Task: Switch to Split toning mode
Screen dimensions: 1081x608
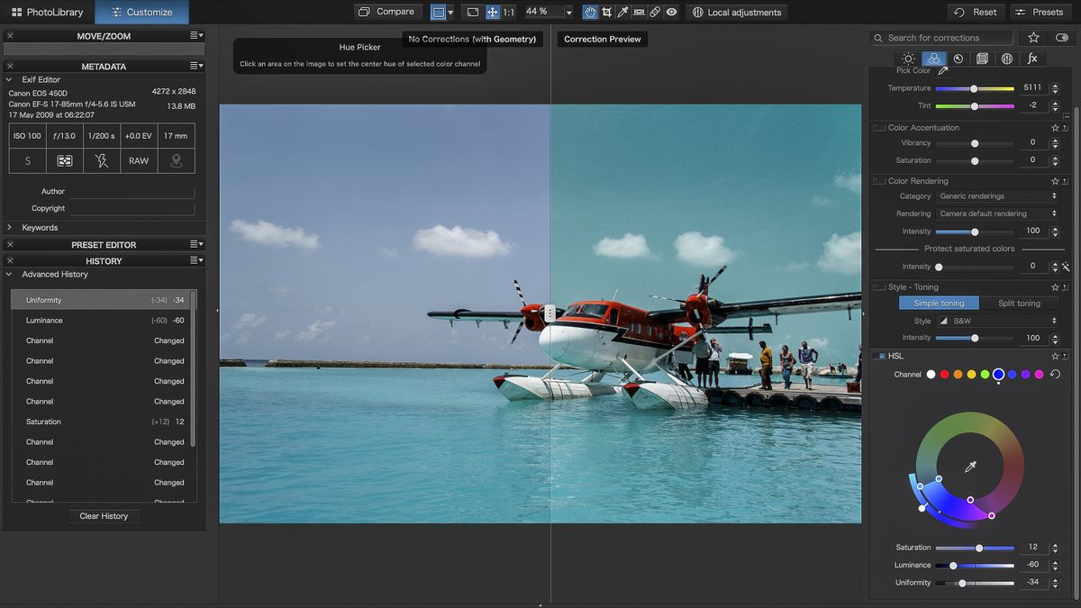Action: pyautogui.click(x=1019, y=304)
